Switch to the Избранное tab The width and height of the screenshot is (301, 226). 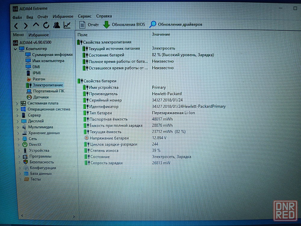[39, 35]
